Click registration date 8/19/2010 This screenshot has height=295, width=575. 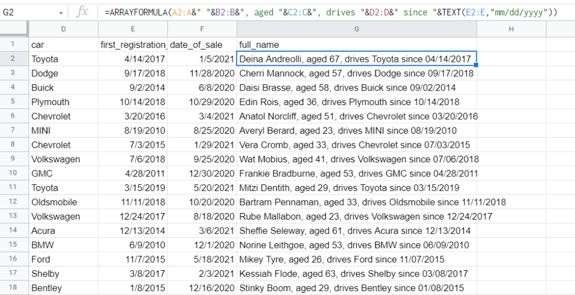(x=133, y=130)
